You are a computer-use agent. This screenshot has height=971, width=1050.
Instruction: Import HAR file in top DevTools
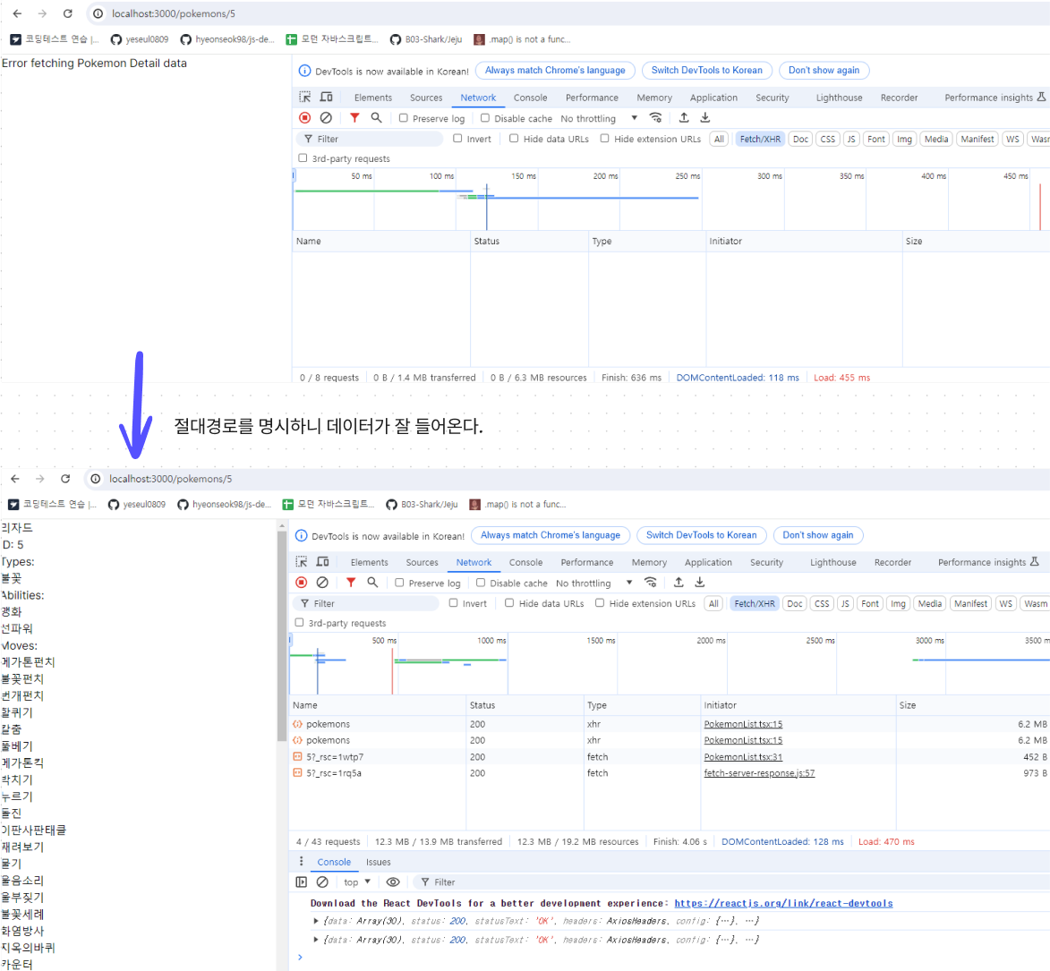coord(684,118)
